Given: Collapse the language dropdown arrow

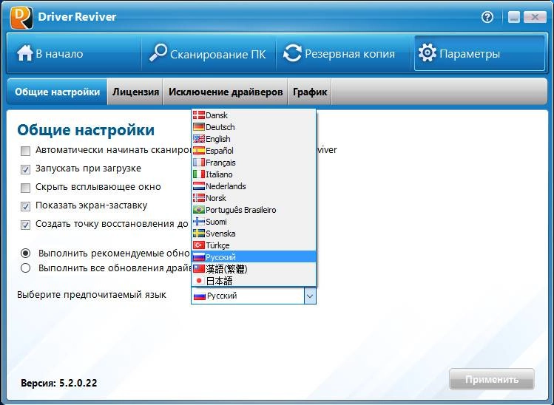Looking at the screenshot, I should click(310, 296).
